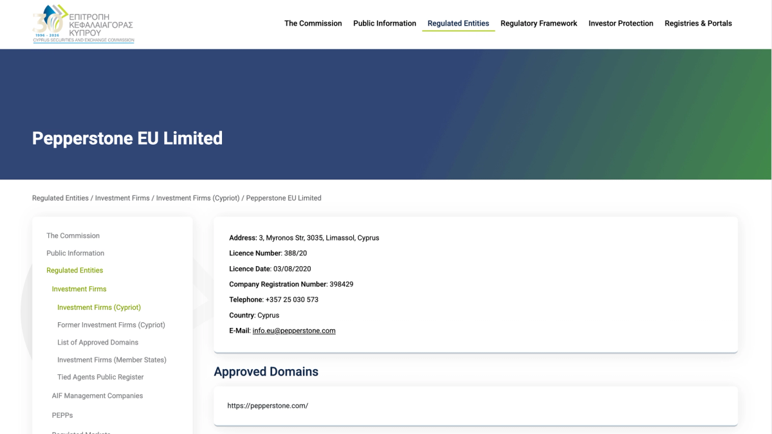Open Investor Protection top menu
772x434 pixels.
(621, 23)
